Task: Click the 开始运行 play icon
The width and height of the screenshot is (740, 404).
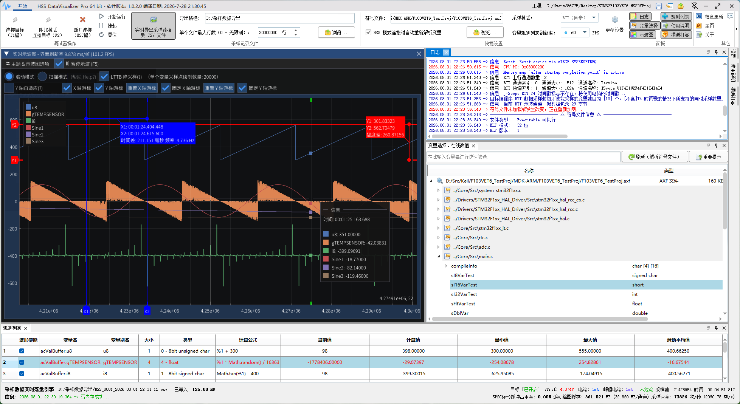Action: click(102, 16)
